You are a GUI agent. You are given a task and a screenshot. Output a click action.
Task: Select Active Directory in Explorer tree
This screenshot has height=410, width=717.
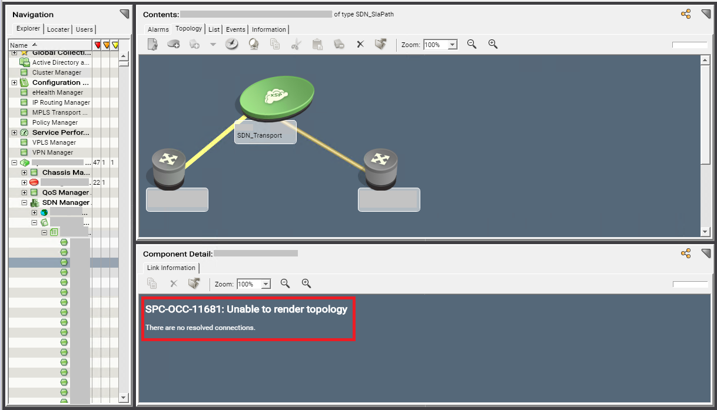[61, 62]
